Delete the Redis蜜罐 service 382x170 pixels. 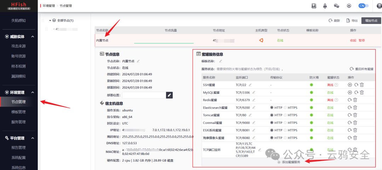click(x=355, y=100)
